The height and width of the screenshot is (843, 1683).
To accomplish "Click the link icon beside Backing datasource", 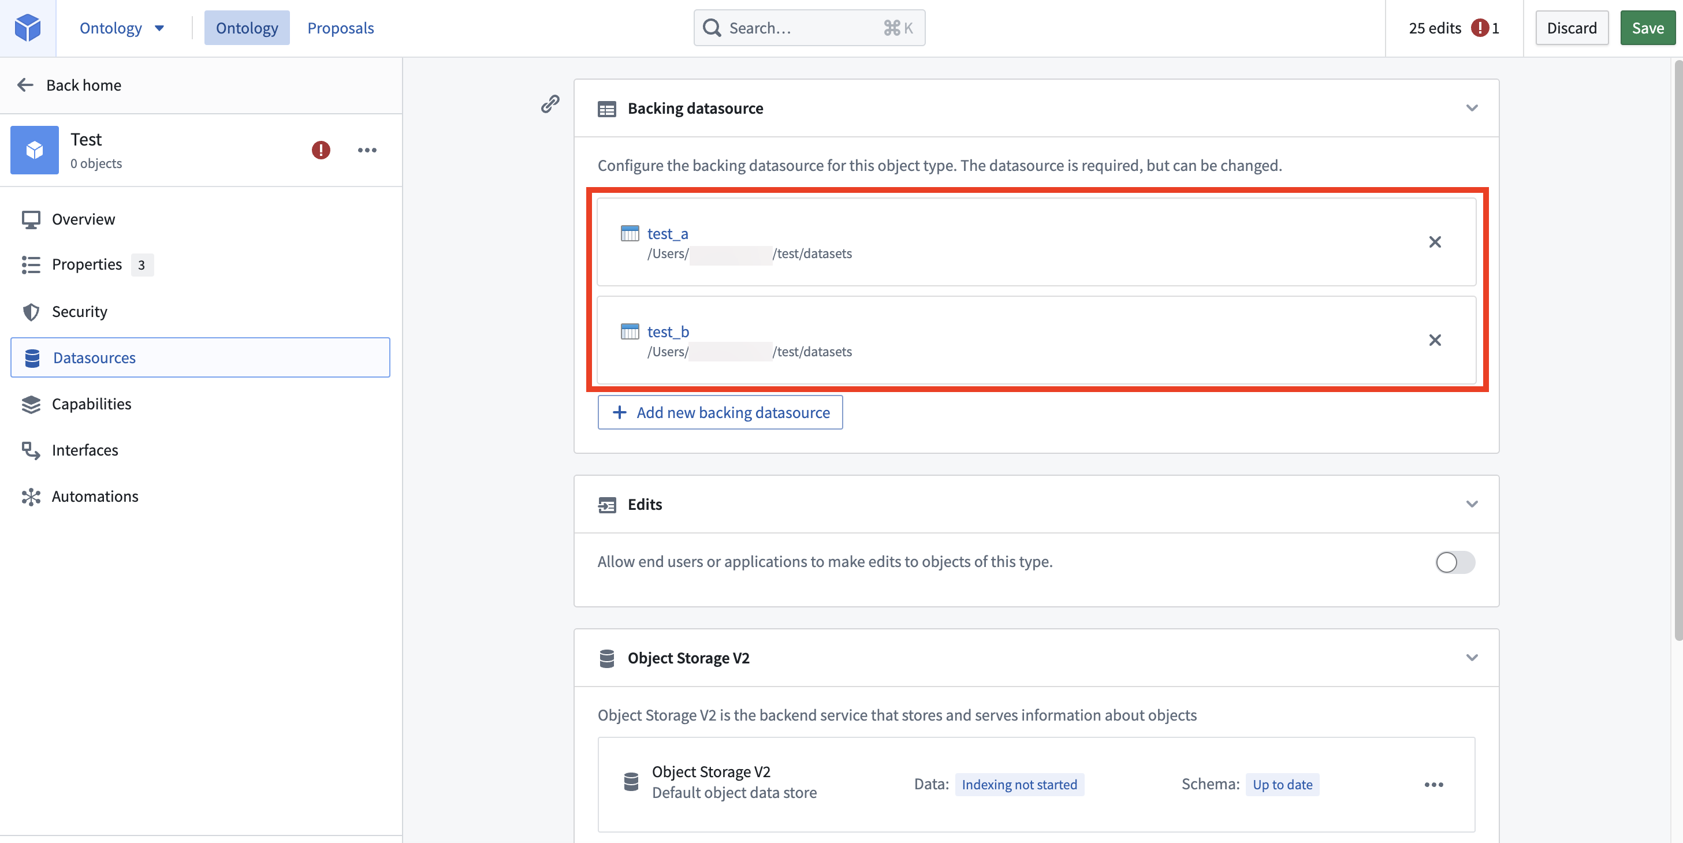I will [x=550, y=103].
